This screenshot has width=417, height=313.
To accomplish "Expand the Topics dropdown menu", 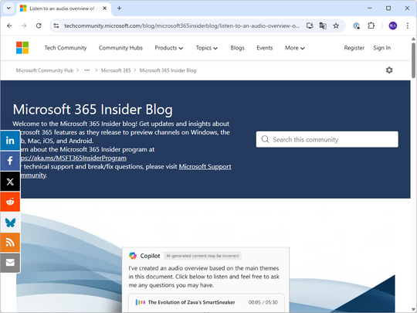I will [x=207, y=48].
